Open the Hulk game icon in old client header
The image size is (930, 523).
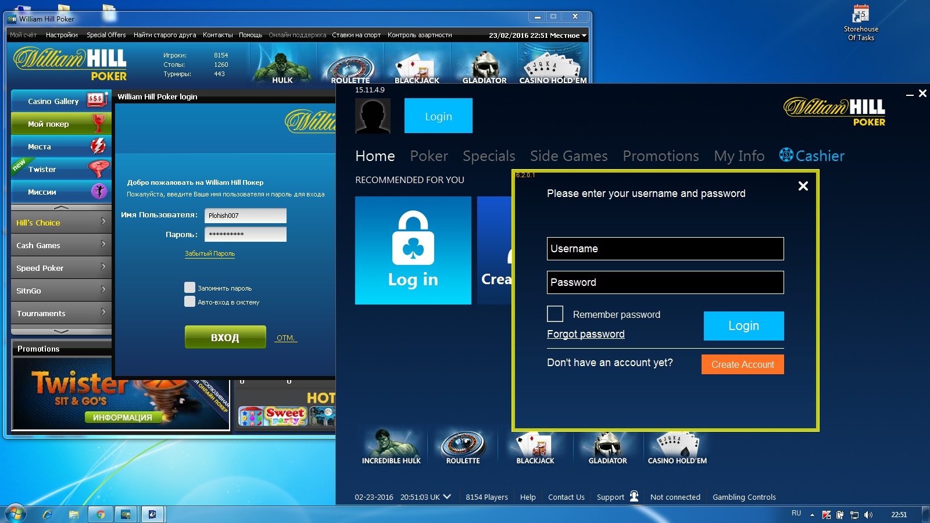click(282, 67)
